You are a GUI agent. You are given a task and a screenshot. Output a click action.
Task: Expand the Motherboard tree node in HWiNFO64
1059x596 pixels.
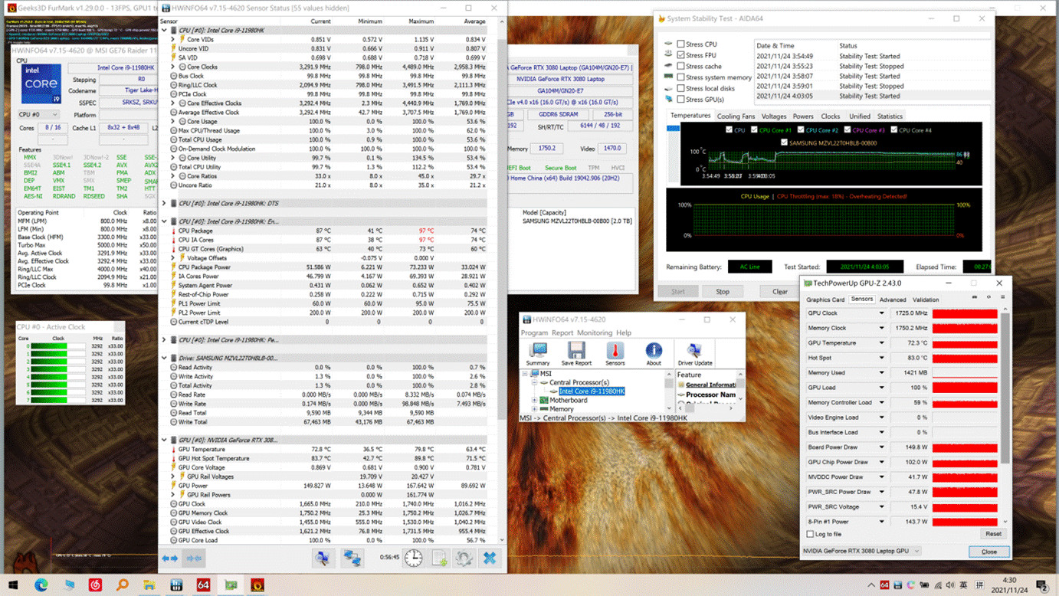[535, 400]
